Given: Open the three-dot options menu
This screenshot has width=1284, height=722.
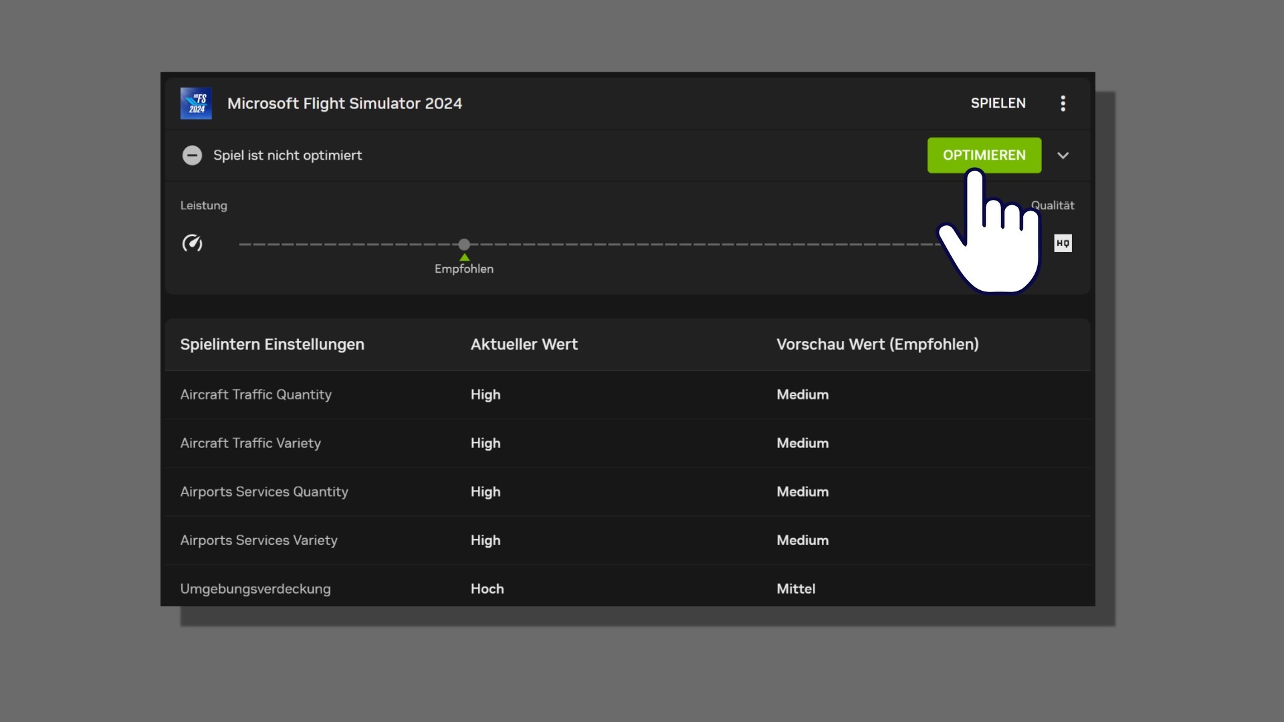Looking at the screenshot, I should pyautogui.click(x=1063, y=103).
